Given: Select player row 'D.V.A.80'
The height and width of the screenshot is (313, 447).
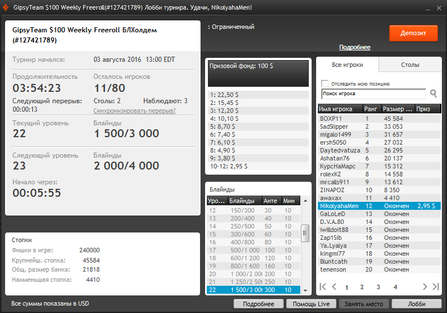Looking at the screenshot, I should click(379, 222).
